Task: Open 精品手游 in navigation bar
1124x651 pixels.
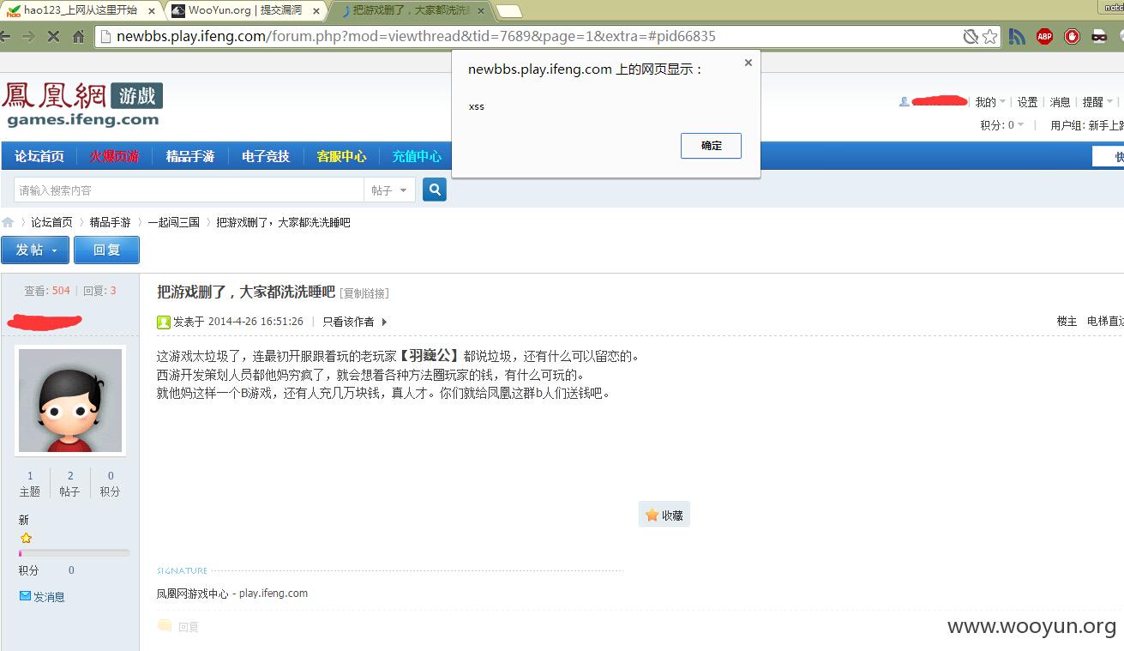Action: point(190,156)
